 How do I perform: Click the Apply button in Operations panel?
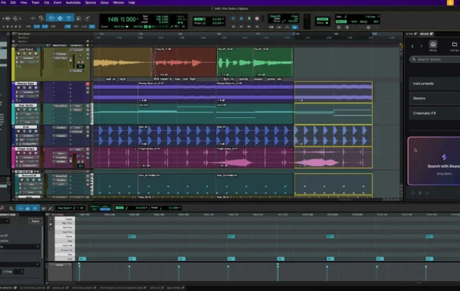click(x=35, y=221)
